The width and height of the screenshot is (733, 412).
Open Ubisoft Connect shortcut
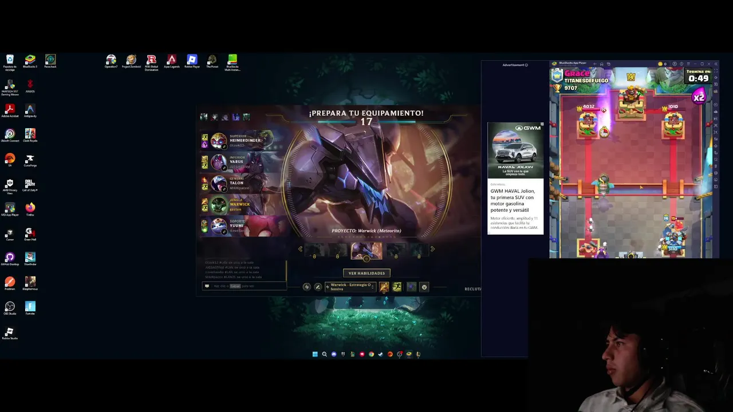click(10, 135)
